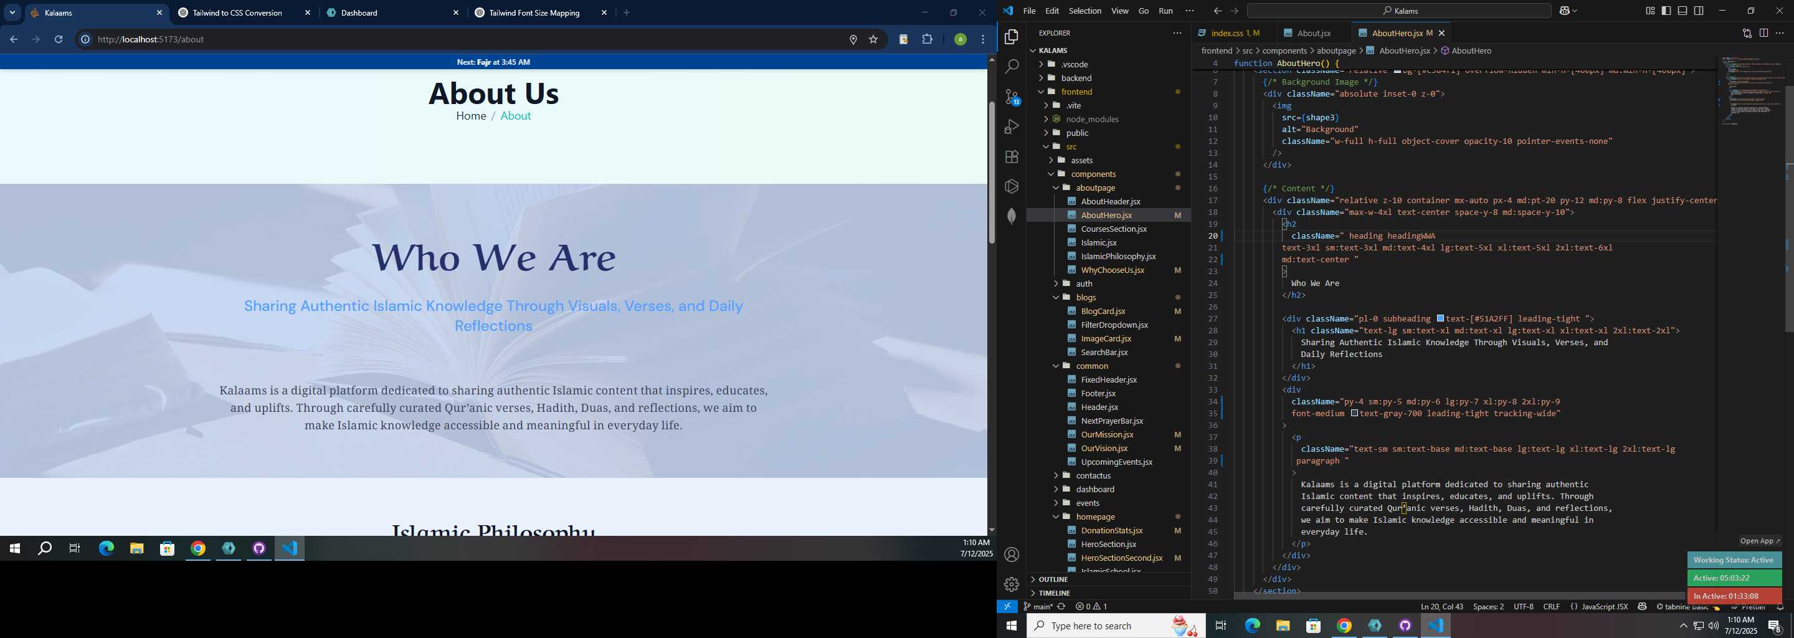Click the section bg color swatch on line 6
Viewport: 1794px width, 638px height.
point(1397,71)
